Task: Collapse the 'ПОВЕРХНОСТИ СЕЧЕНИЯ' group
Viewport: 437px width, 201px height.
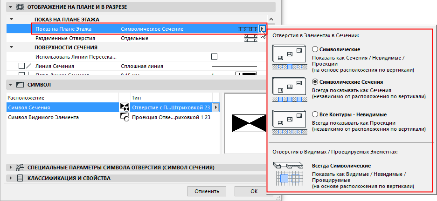Action: pos(11,47)
